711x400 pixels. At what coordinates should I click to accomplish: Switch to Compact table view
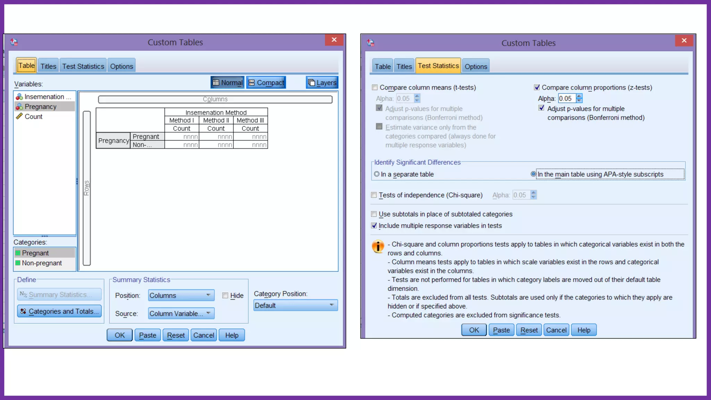(266, 83)
